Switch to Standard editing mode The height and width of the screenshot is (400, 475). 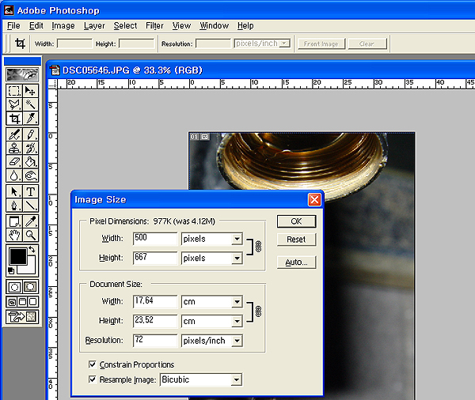(14, 287)
